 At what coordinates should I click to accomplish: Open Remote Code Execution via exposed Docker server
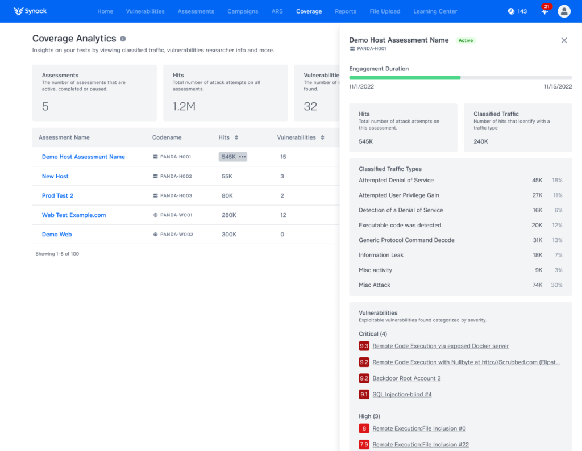coord(440,346)
